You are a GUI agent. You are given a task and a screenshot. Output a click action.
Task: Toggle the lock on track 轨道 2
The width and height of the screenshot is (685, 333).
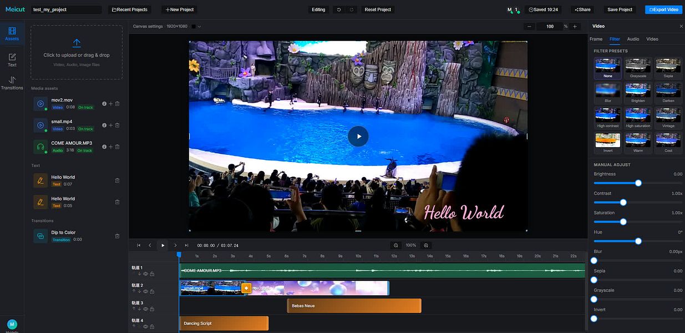click(x=152, y=291)
